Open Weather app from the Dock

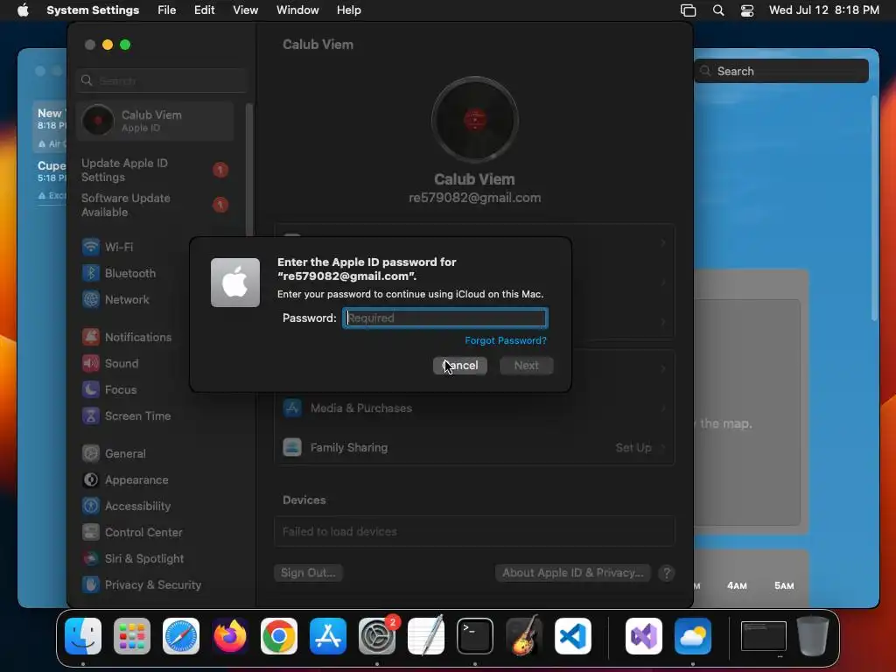[693, 636]
